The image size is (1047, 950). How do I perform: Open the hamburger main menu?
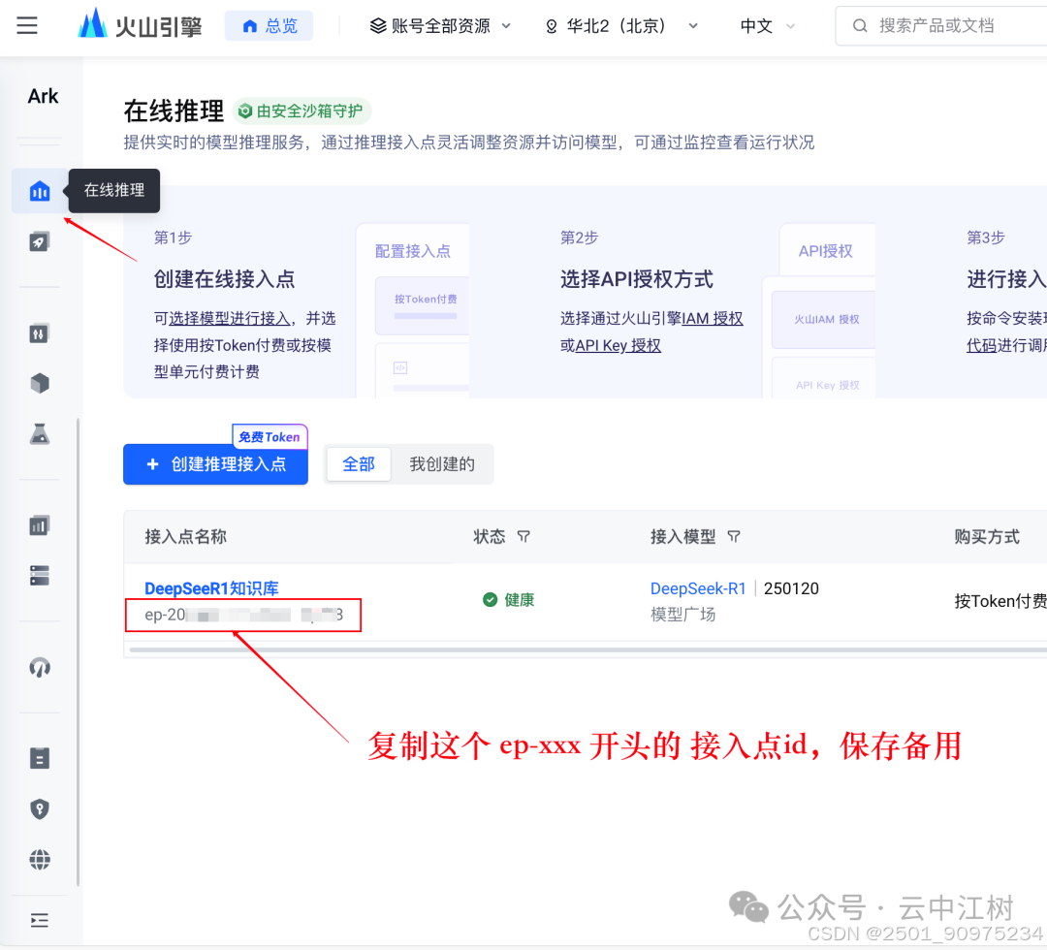tap(27, 26)
